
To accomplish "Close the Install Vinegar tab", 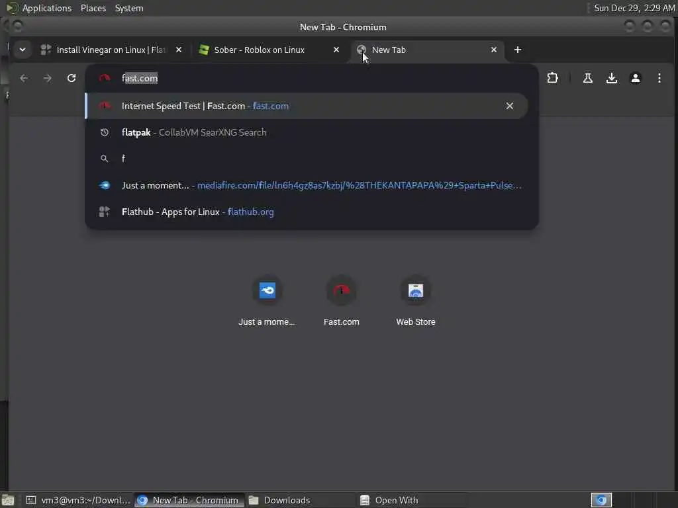I will [179, 50].
